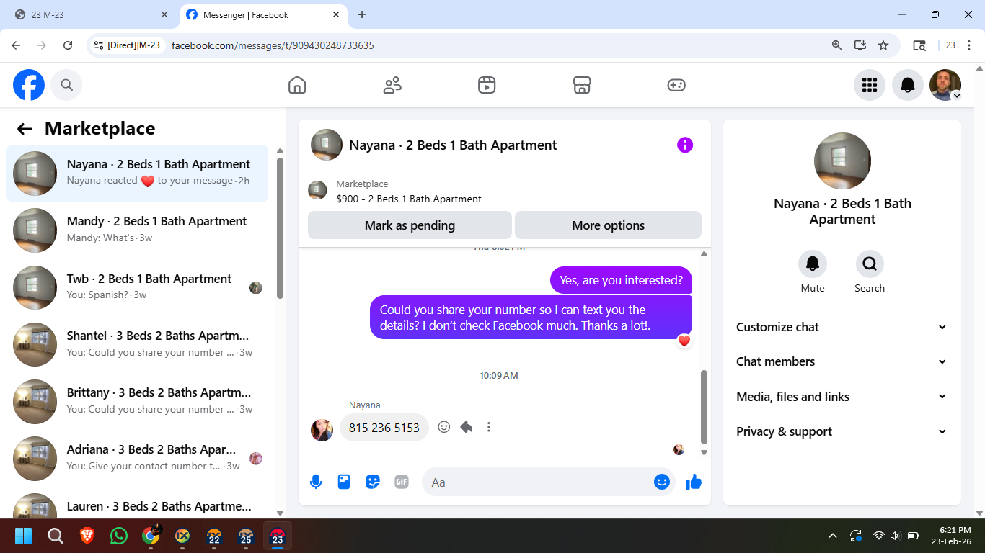Image resolution: width=985 pixels, height=553 pixels.
Task: Open Facebook home via logo
Action: tap(29, 85)
